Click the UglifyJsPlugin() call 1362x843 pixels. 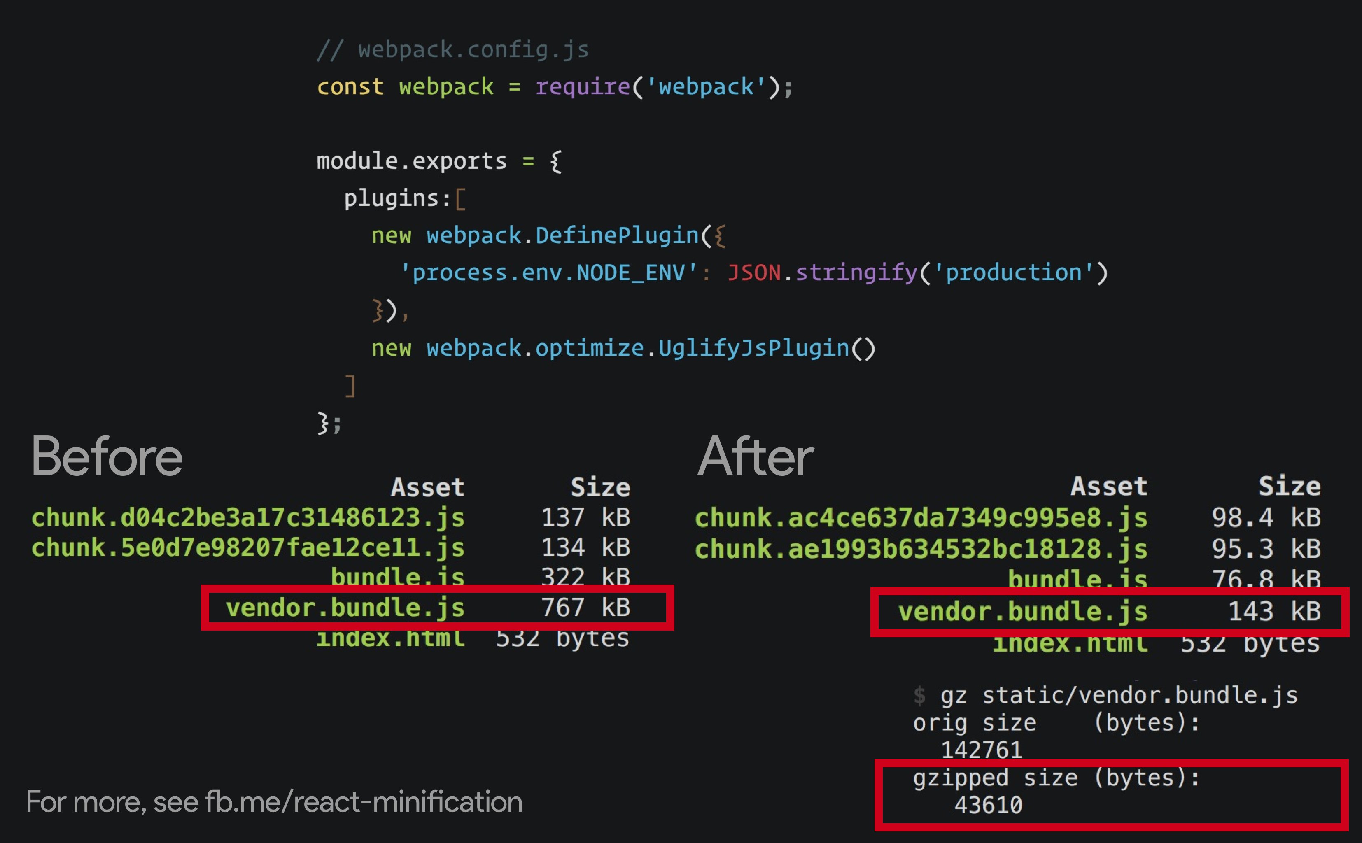pyautogui.click(x=767, y=348)
